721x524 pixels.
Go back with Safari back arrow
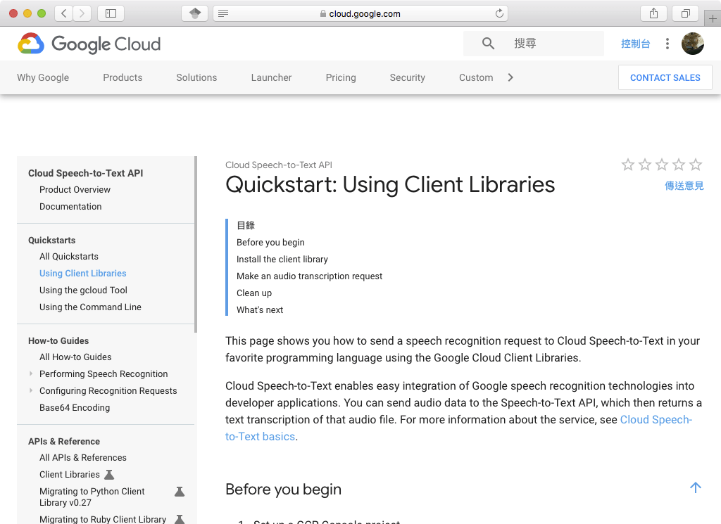[x=64, y=13]
